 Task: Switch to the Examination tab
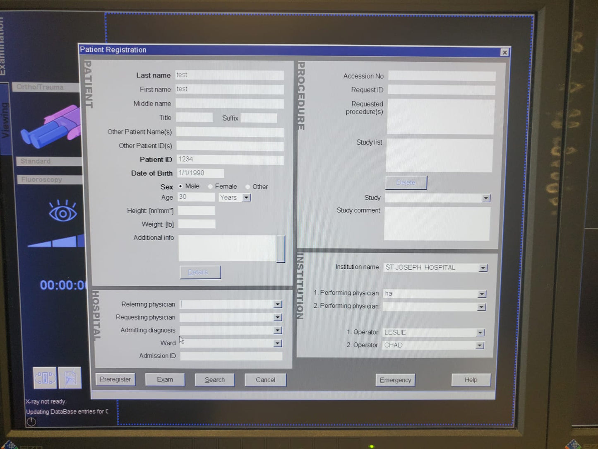tap(2, 46)
